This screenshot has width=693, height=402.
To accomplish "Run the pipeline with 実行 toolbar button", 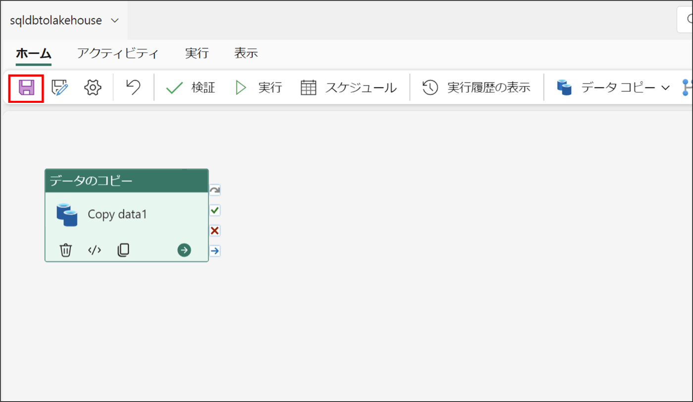I will coord(258,88).
